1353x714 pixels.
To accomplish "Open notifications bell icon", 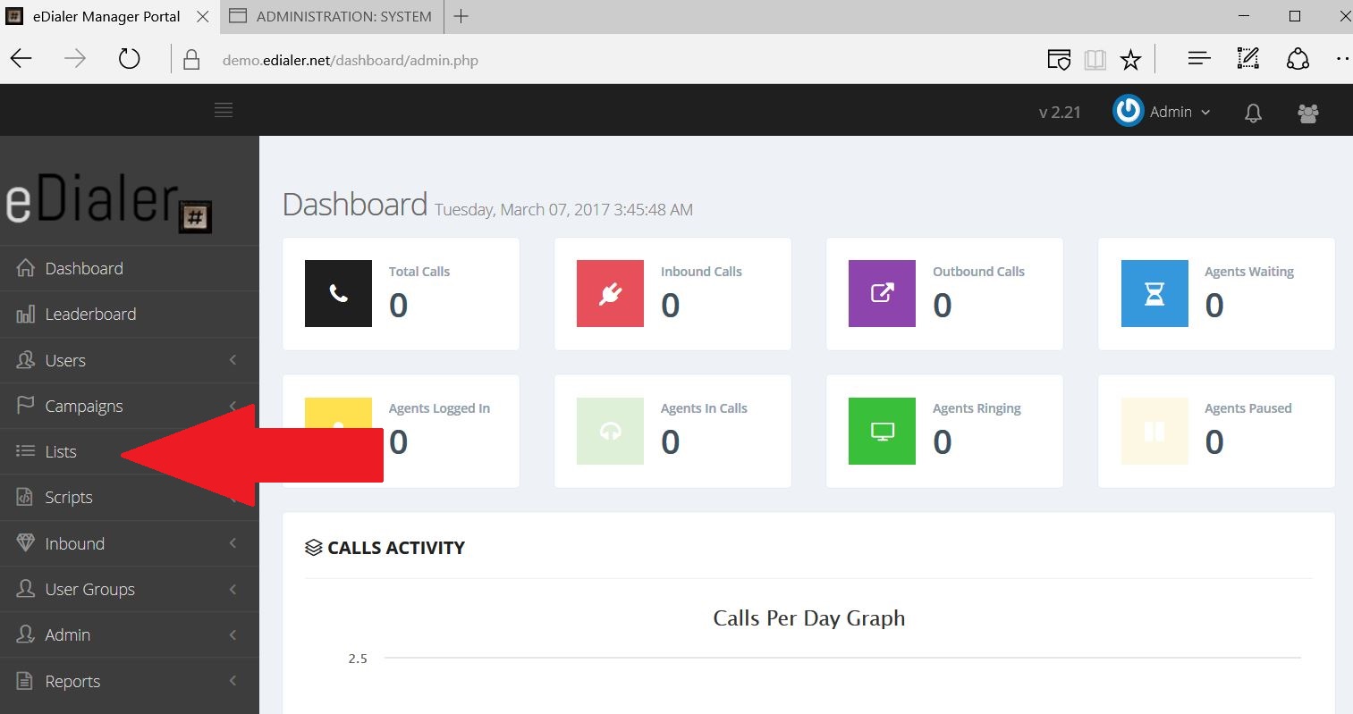I will tap(1254, 113).
